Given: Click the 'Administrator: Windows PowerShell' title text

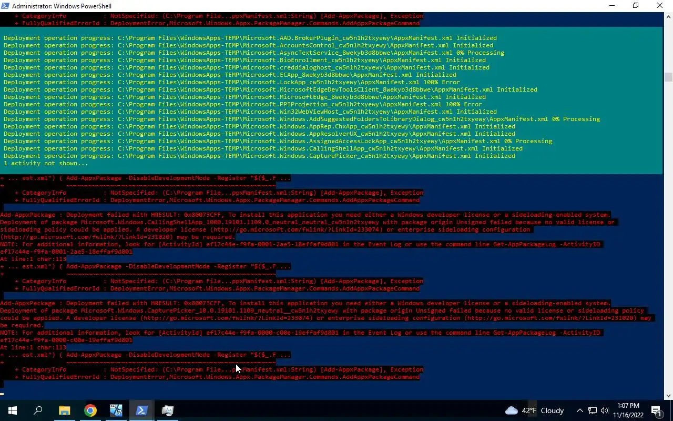Looking at the screenshot, I should (x=62, y=6).
